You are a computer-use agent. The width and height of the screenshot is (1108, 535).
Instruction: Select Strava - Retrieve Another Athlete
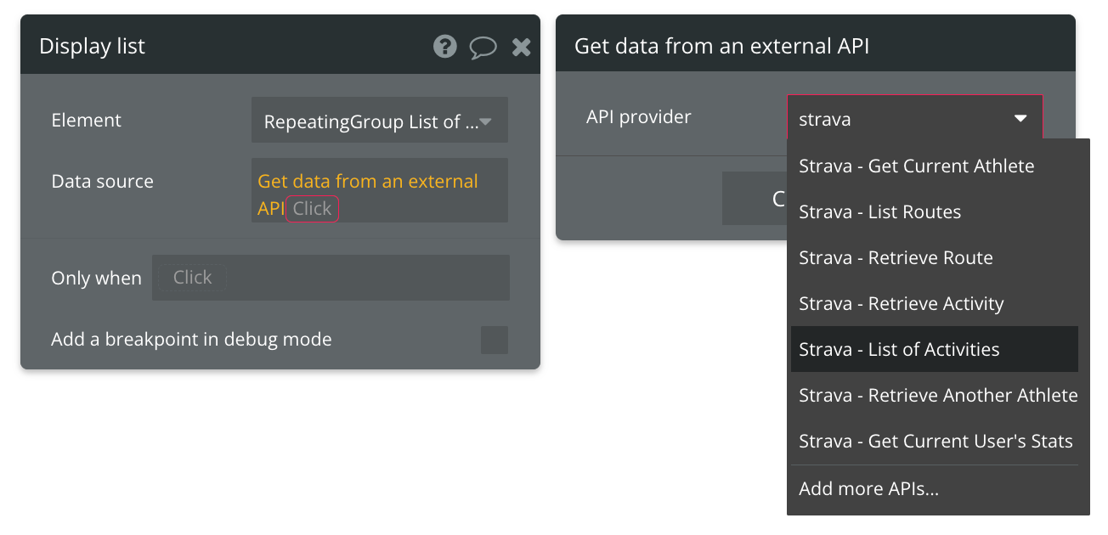(937, 395)
